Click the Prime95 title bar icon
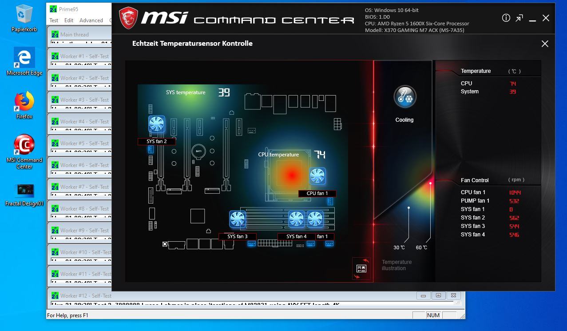567x331 pixels. tap(53, 9)
